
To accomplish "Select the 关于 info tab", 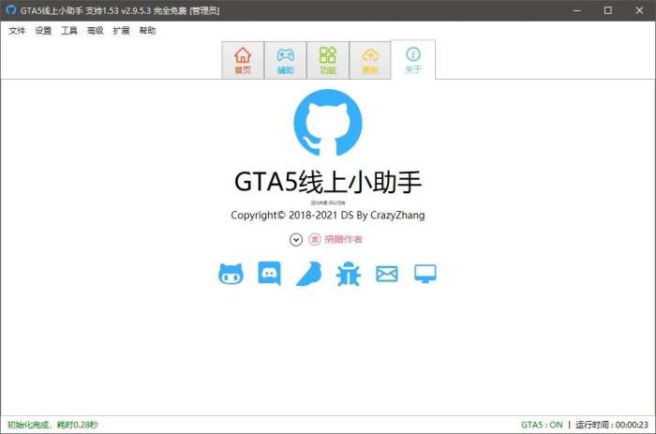I will pos(413,59).
